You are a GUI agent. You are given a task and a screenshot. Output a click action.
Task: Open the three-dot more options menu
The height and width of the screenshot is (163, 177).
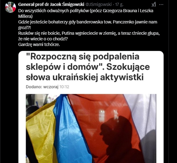161,5
